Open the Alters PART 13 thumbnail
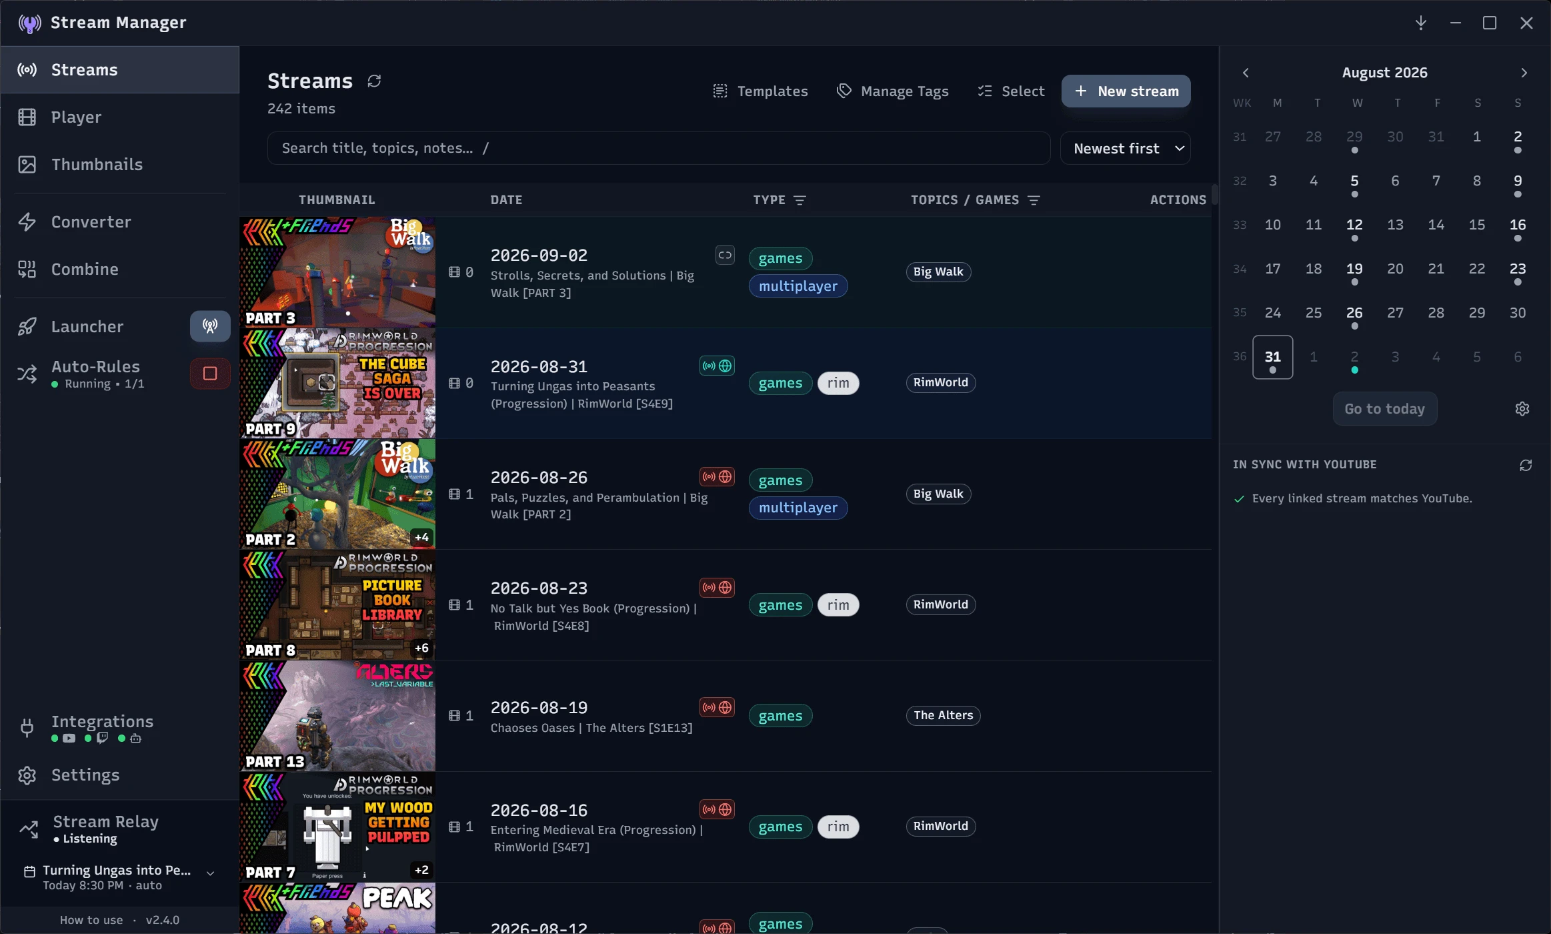This screenshot has height=934, width=1551. [x=337, y=716]
